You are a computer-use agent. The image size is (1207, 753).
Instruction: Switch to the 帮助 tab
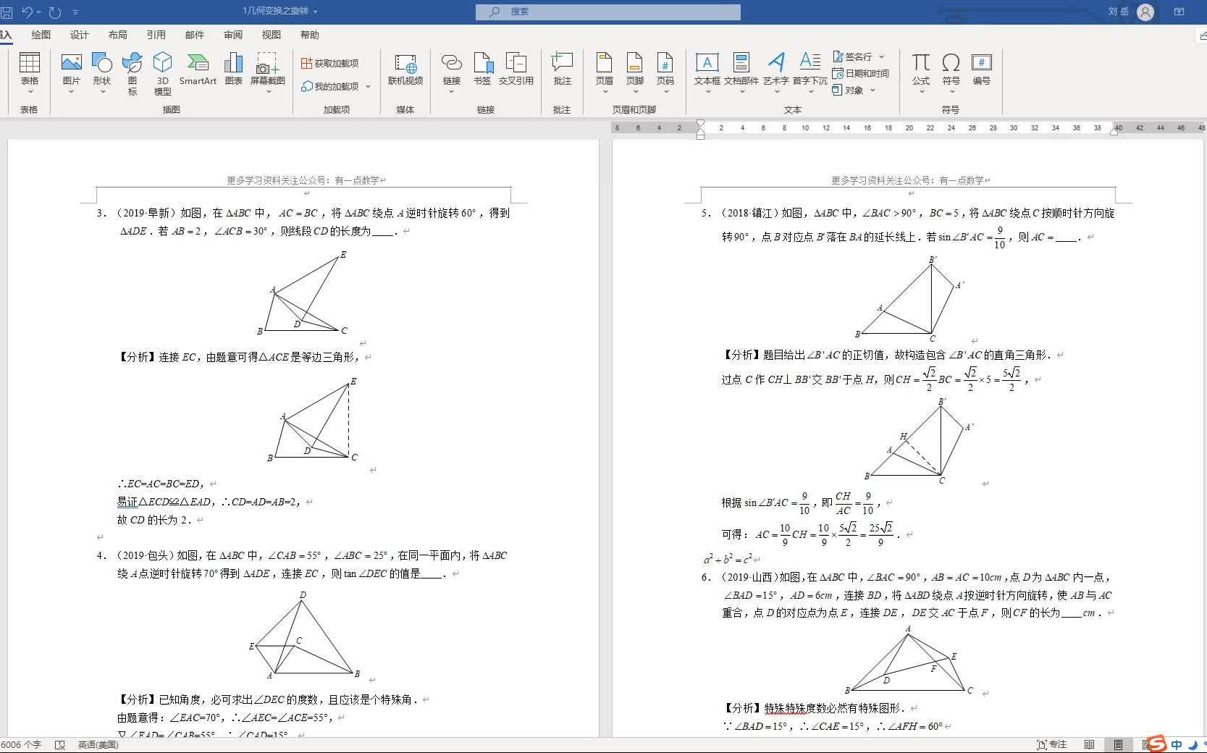(310, 35)
